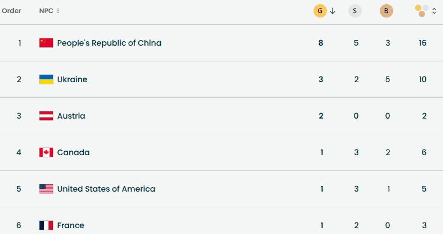The image size is (443, 234).
Task: Click the gold medal G icon
Action: tap(320, 11)
